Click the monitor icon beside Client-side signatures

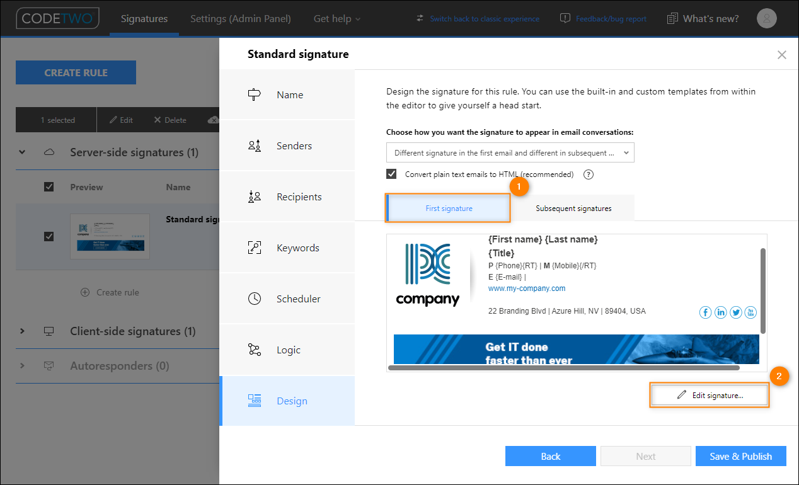(x=49, y=331)
